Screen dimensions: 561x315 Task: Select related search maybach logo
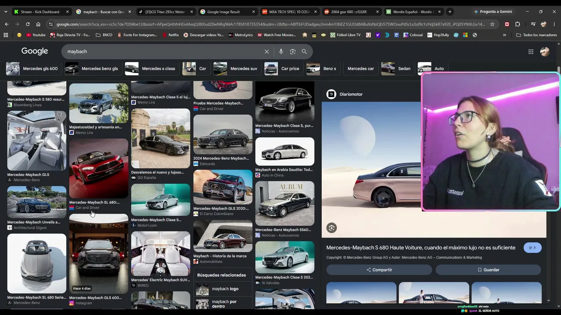(223, 289)
